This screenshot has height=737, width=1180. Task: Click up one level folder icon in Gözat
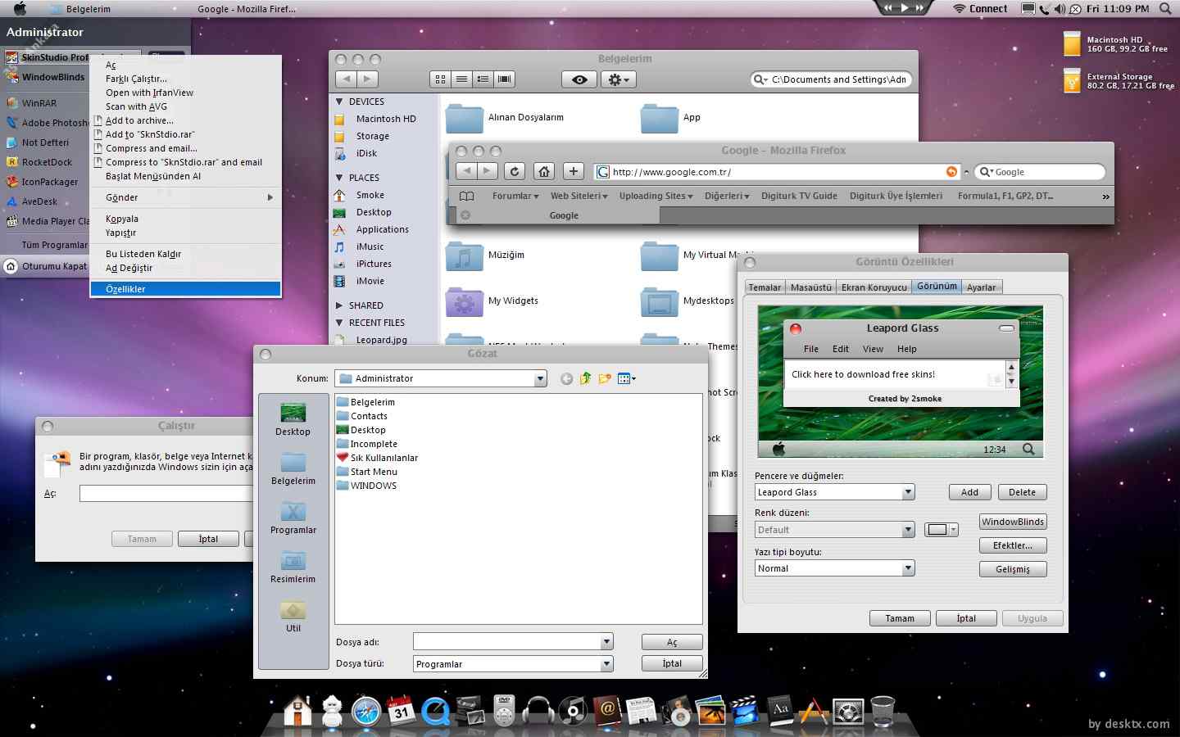pyautogui.click(x=585, y=378)
